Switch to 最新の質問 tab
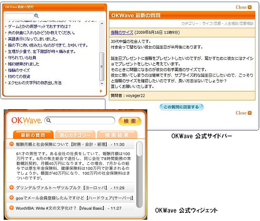Image resolution: width=260 pixels, height=221 pixels. pos(33,135)
